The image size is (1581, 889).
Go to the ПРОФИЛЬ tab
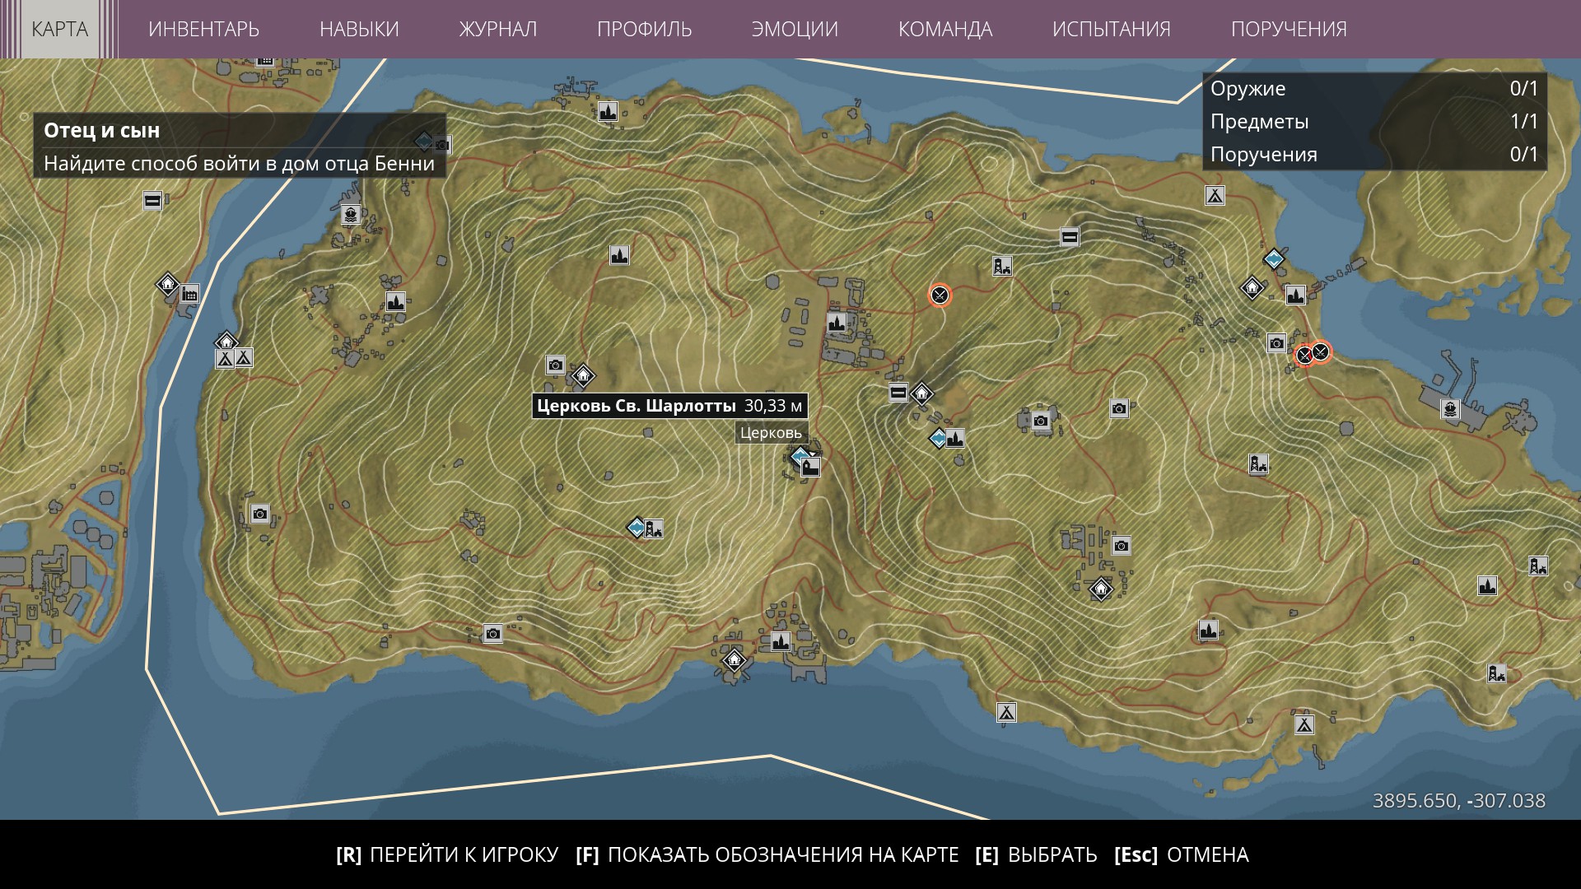tap(644, 29)
